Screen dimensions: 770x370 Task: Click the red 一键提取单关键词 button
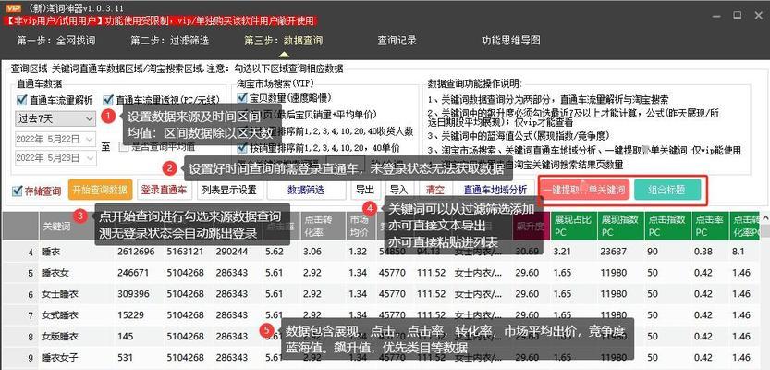tap(584, 191)
